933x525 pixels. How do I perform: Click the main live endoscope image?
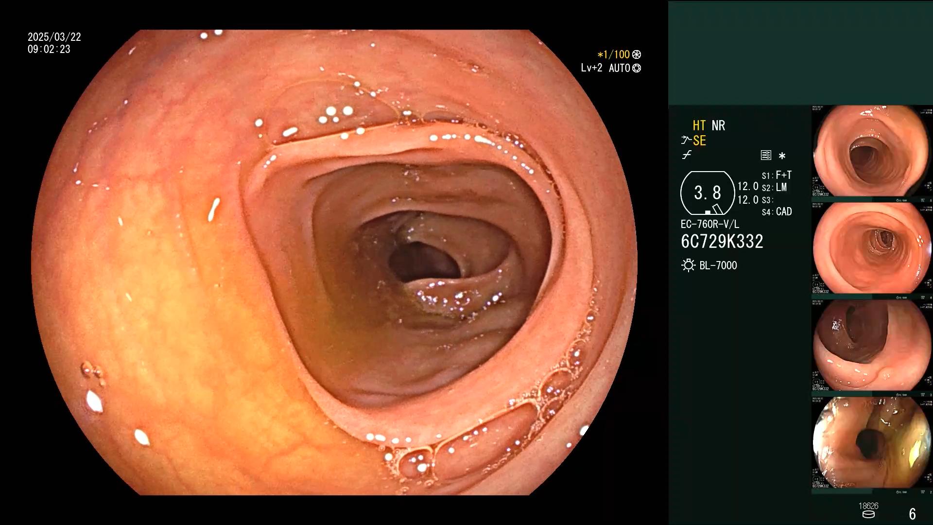334,262
